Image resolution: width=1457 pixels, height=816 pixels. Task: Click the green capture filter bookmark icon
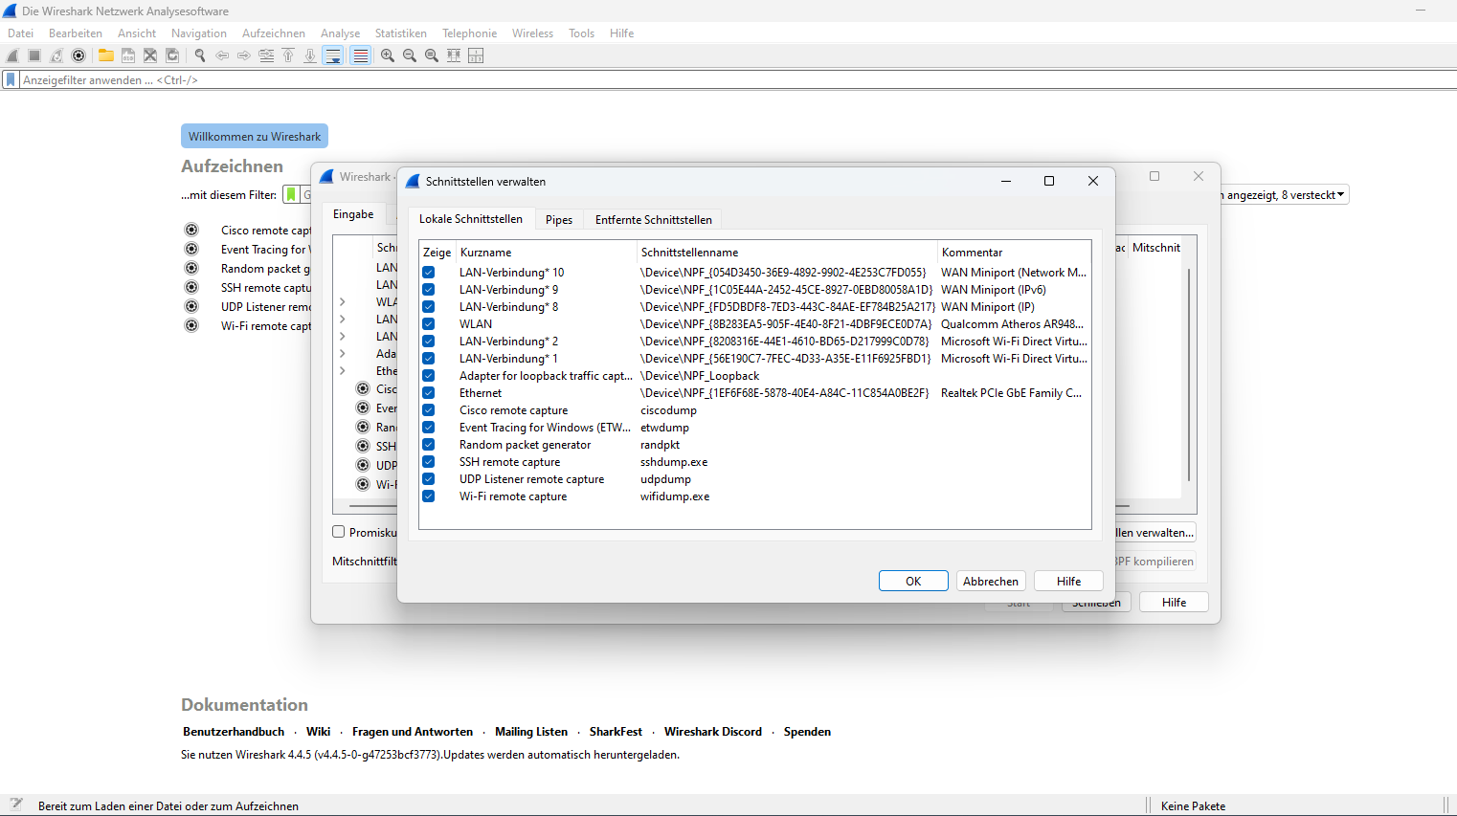(x=291, y=194)
